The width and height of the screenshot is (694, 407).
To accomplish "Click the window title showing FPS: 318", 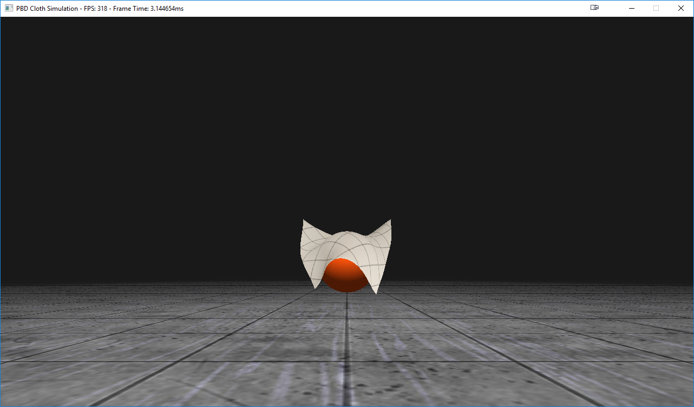I will coord(100,9).
